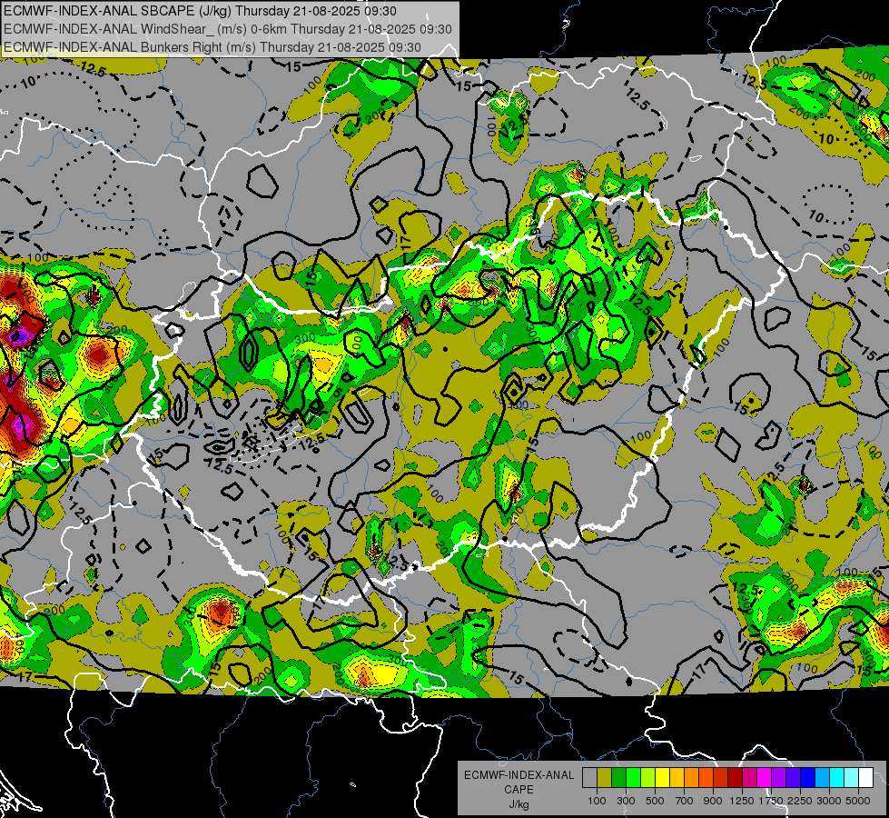Select the sky blue swatch before 3000
This screenshot has height=818, width=889.
[822, 778]
